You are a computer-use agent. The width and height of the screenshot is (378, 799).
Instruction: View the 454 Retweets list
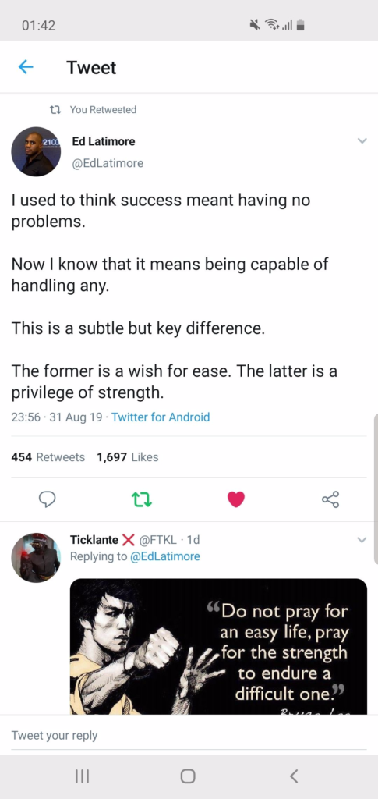[48, 457]
